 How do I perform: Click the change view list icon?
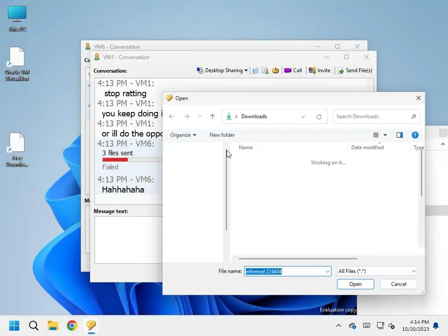click(376, 135)
